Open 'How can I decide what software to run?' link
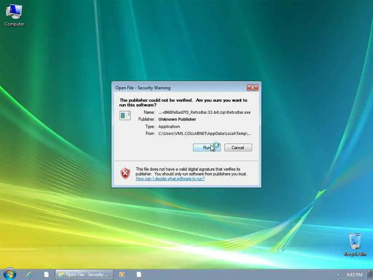 coord(170,179)
